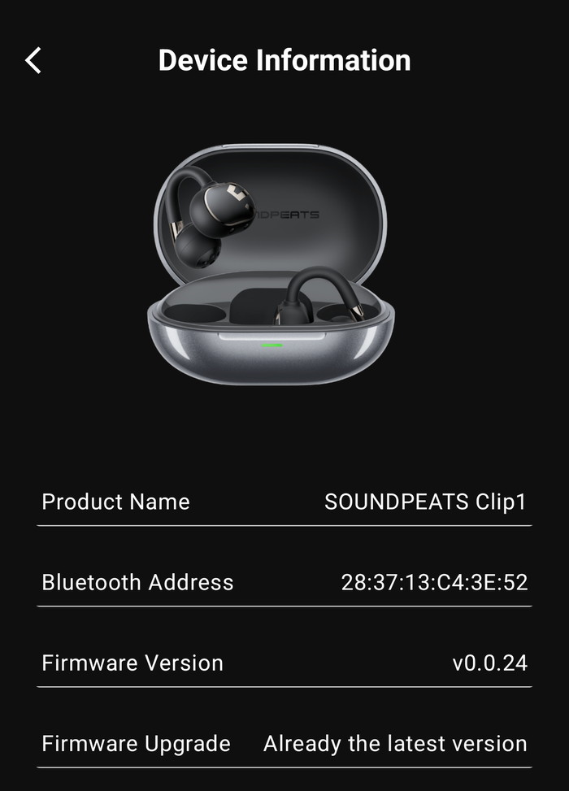Click the green LED indicator on case
The image size is (569, 791).
pyautogui.click(x=271, y=346)
